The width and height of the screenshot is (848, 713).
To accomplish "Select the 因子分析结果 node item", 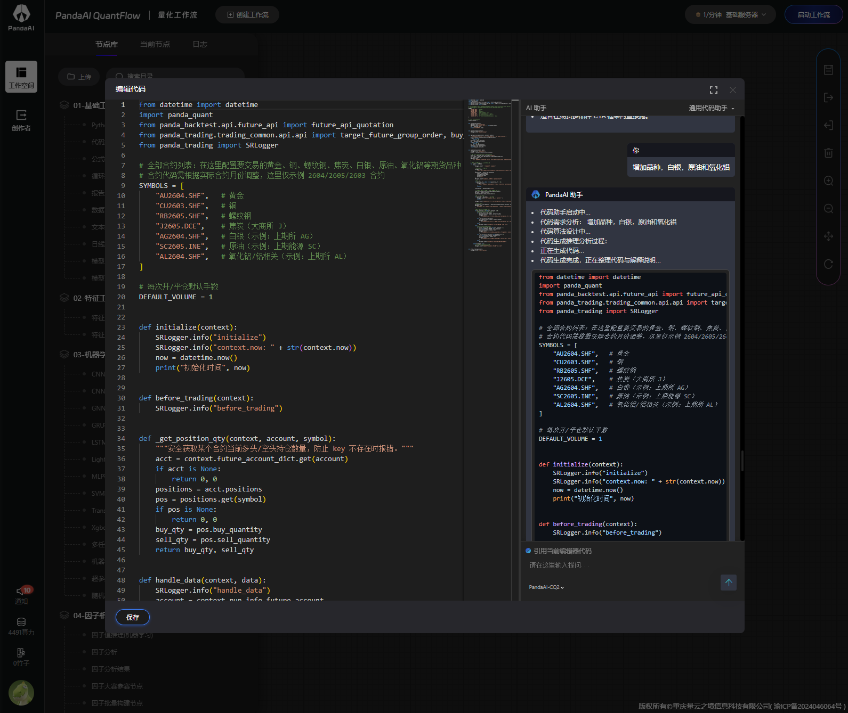I will (x=111, y=669).
